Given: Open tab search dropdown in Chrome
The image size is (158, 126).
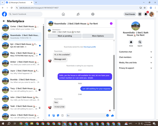Looking at the screenshot, I should (x=3, y=3).
